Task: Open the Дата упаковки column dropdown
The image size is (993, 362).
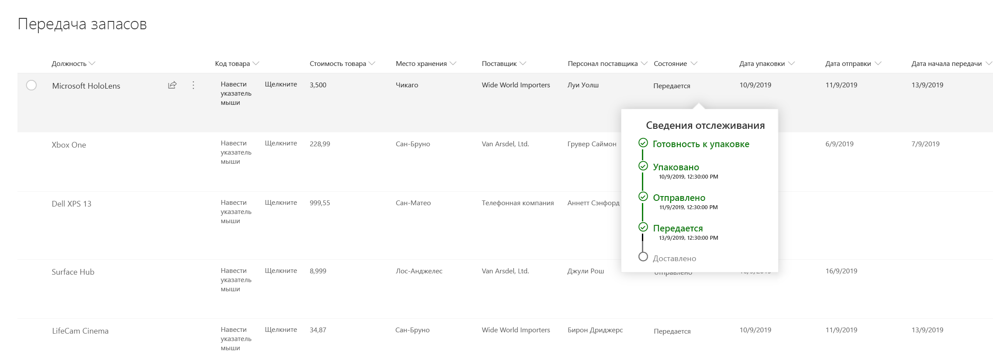Action: (x=791, y=63)
